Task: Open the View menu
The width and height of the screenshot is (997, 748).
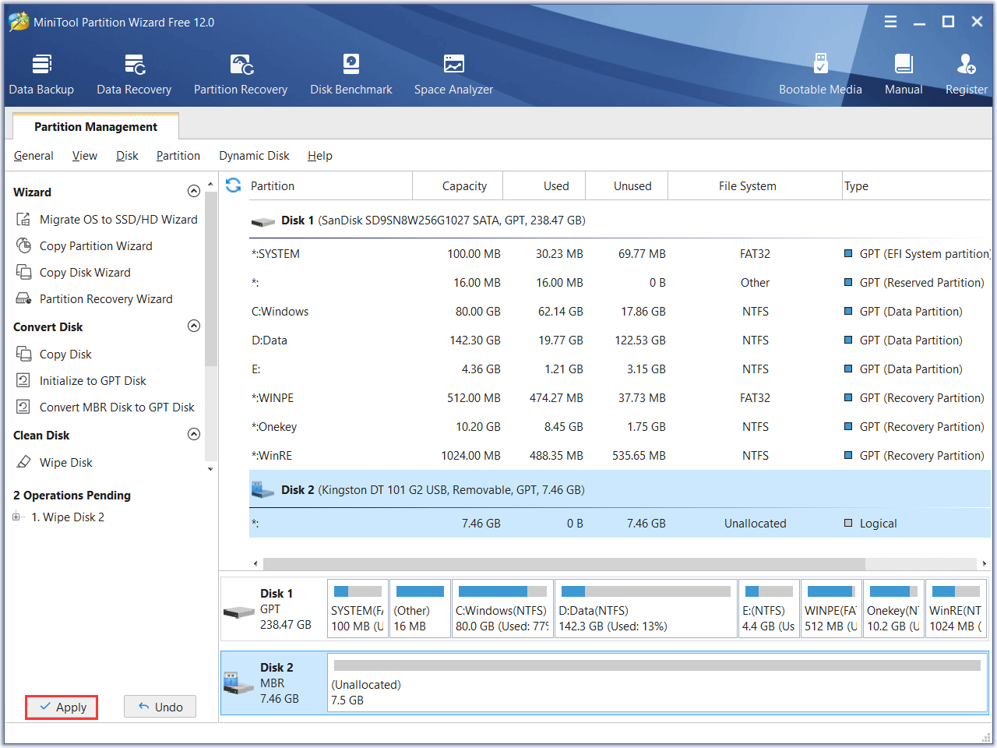Action: pos(85,156)
